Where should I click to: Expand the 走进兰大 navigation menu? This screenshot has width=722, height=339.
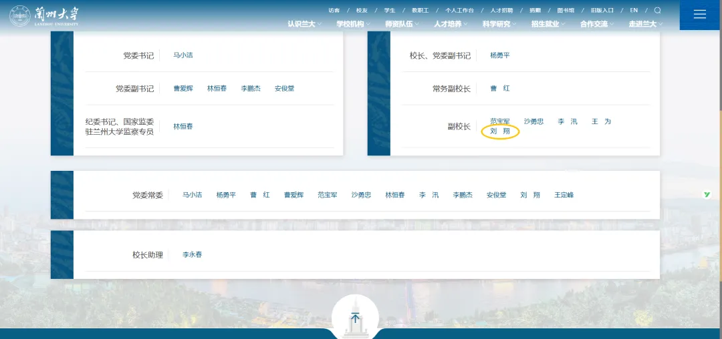pos(646,24)
